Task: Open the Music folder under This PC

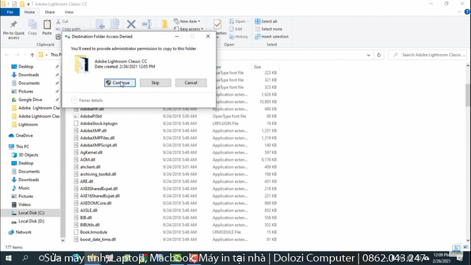Action: coord(24,188)
